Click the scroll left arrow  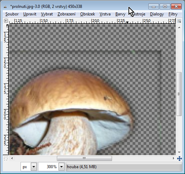pyautogui.click(x=12, y=158)
